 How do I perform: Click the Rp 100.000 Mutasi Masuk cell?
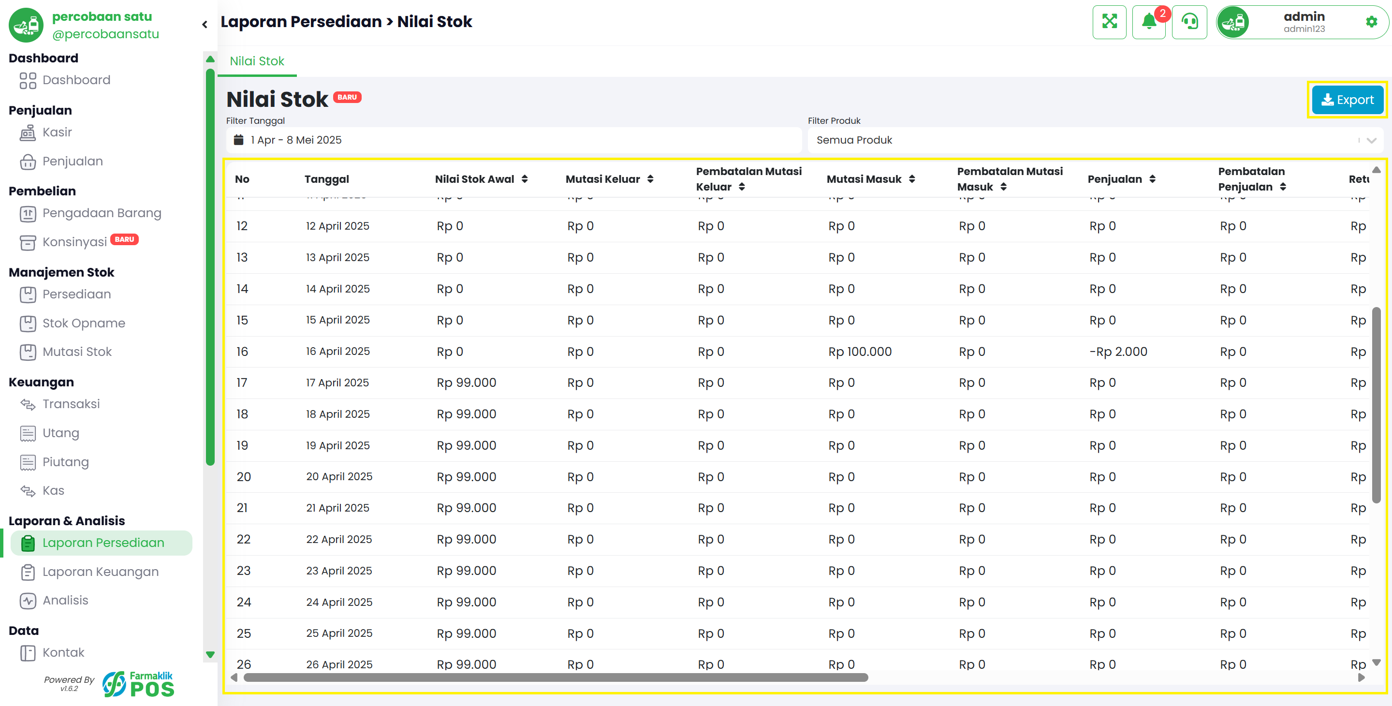(x=860, y=352)
